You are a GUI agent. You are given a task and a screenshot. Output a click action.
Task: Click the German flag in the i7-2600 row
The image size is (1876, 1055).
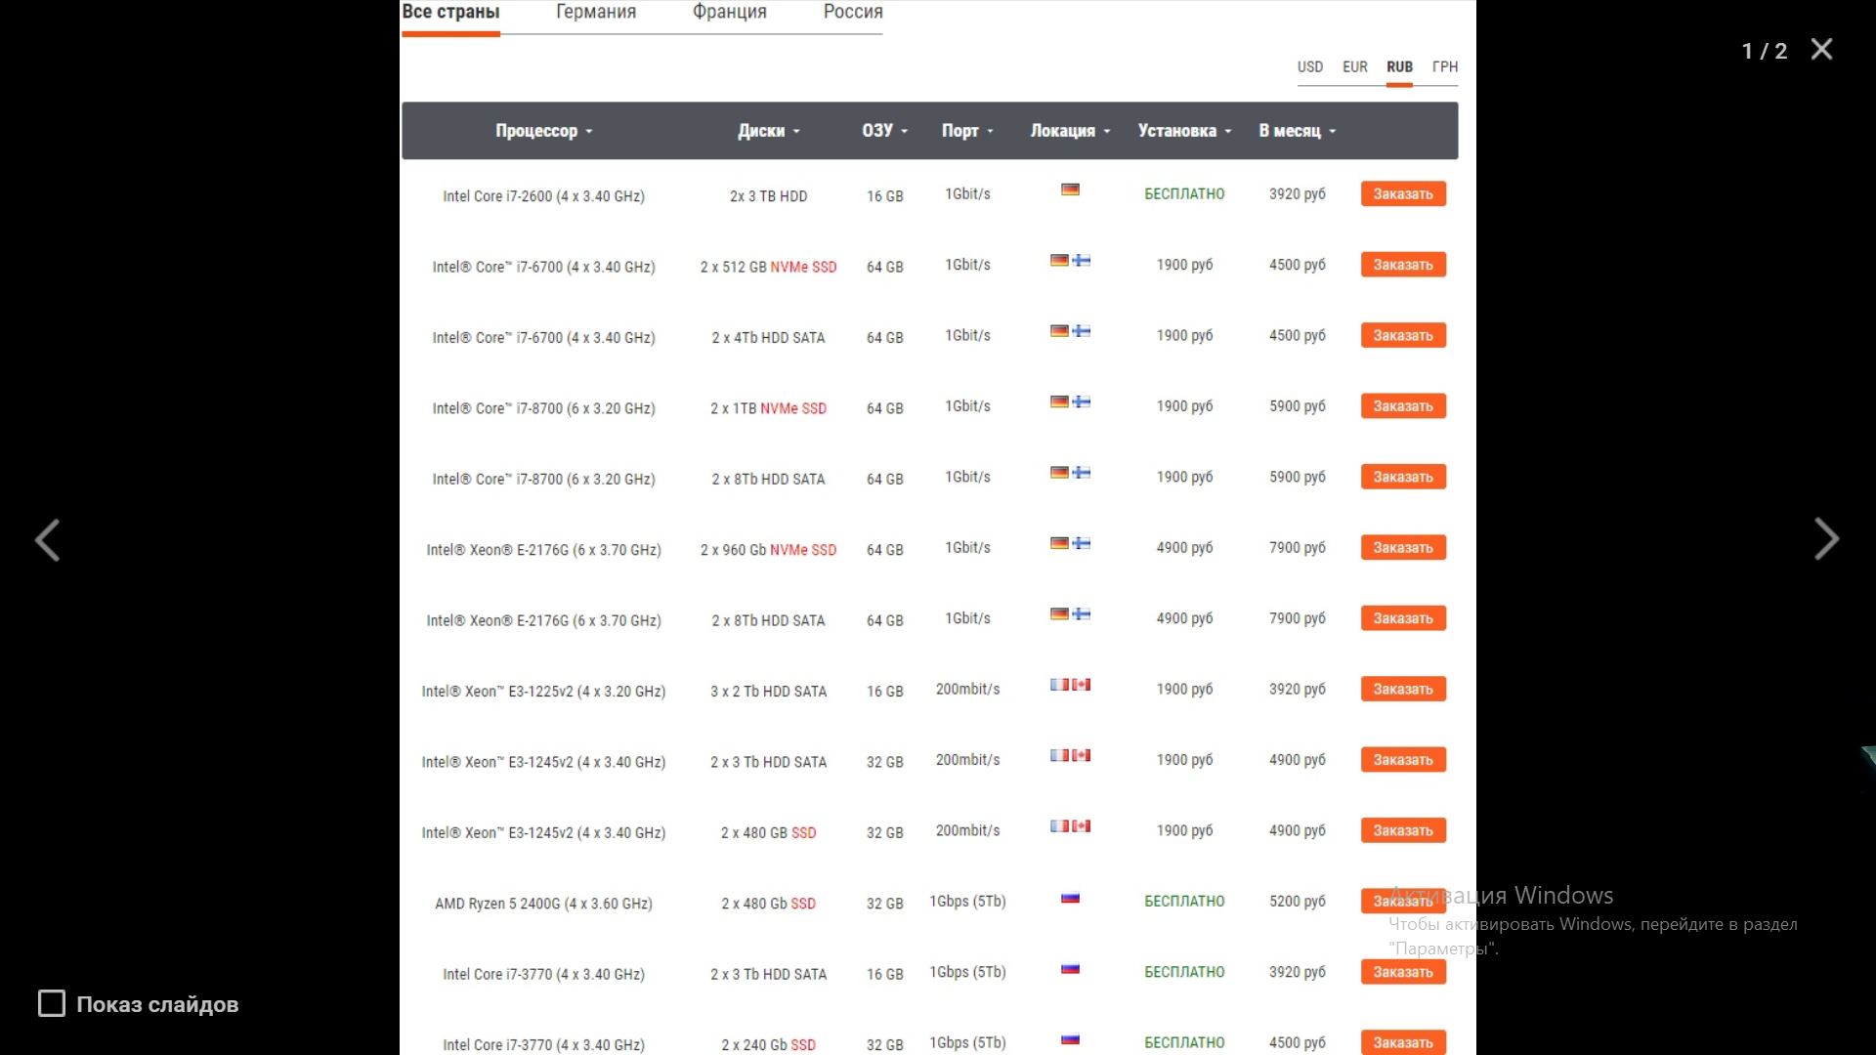1070,190
